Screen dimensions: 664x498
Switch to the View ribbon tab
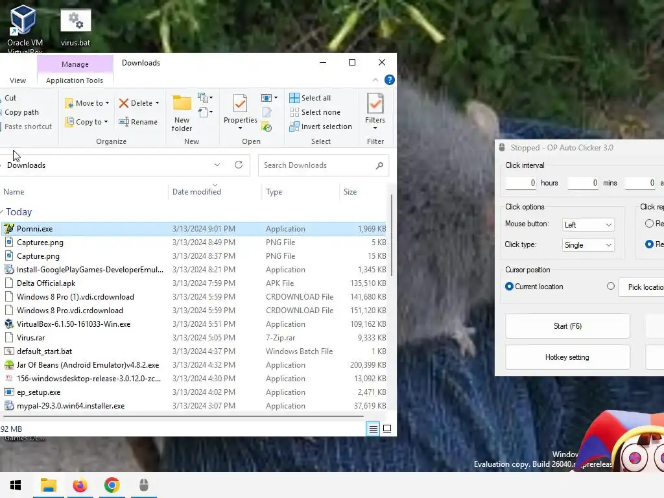(x=18, y=80)
